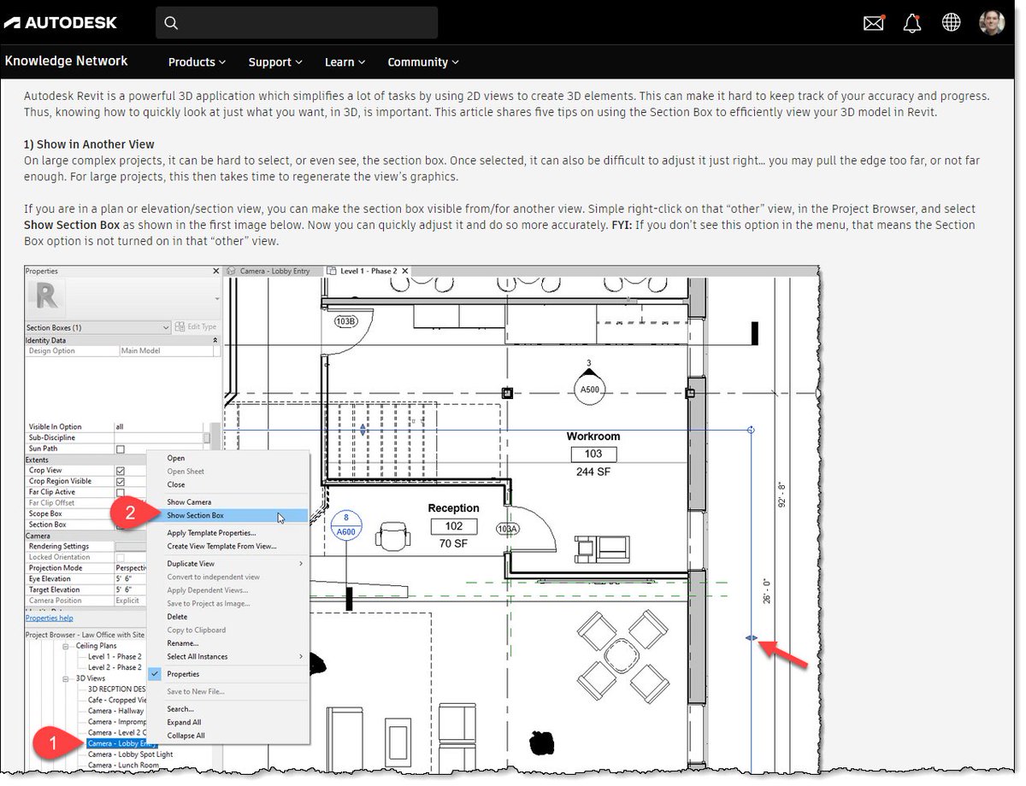Click the Reception 102 room tag
Screen dimensions: 1026x786
[453, 525]
